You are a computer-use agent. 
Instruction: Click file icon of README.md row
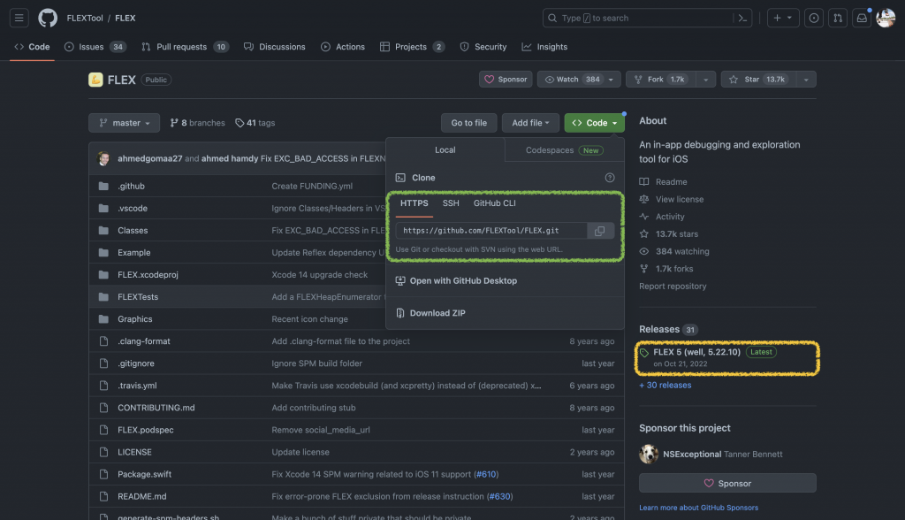click(x=103, y=496)
